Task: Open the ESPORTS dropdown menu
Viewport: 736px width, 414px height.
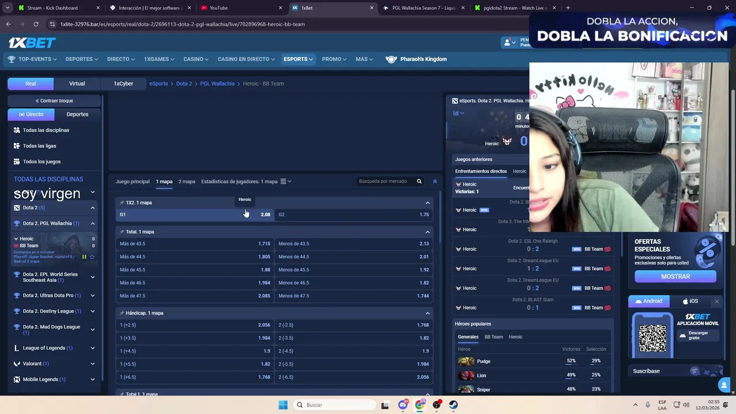Action: (298, 59)
